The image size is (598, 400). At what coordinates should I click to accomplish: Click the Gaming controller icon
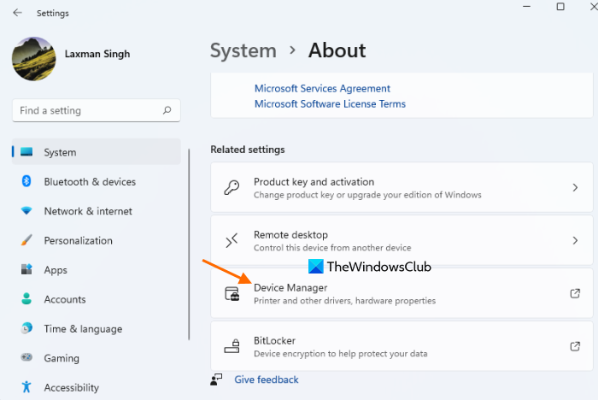click(x=26, y=358)
